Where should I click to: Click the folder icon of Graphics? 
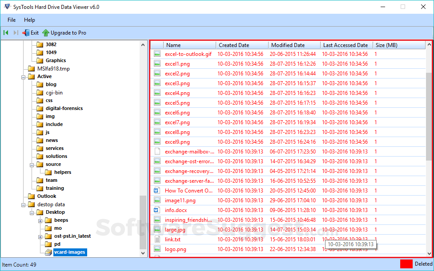pyautogui.click(x=40, y=60)
